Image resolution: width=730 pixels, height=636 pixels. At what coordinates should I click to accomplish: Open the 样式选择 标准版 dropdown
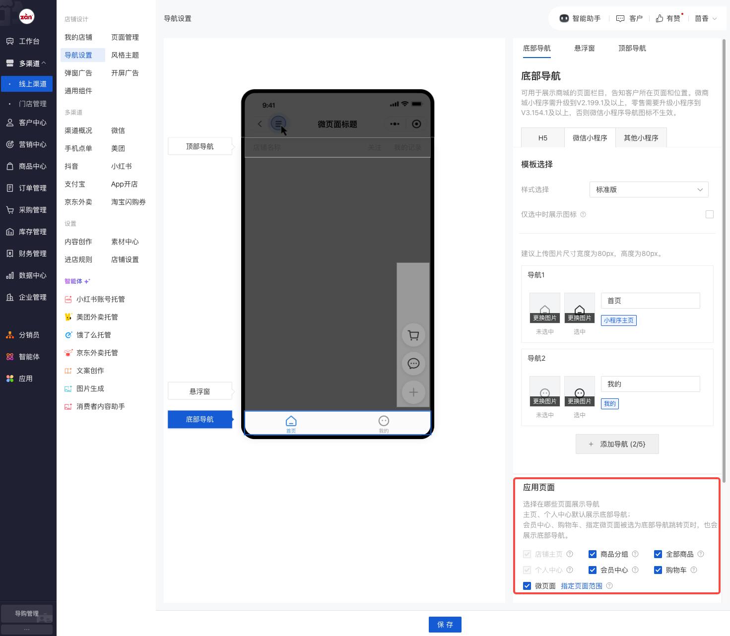(649, 190)
